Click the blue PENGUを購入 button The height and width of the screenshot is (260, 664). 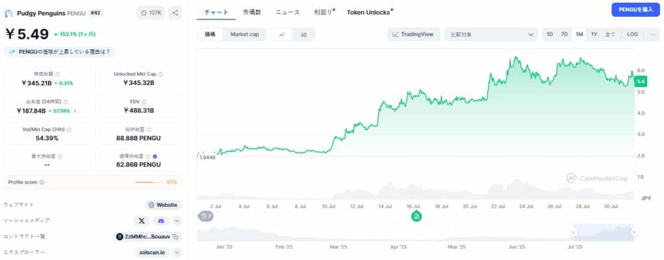point(634,10)
